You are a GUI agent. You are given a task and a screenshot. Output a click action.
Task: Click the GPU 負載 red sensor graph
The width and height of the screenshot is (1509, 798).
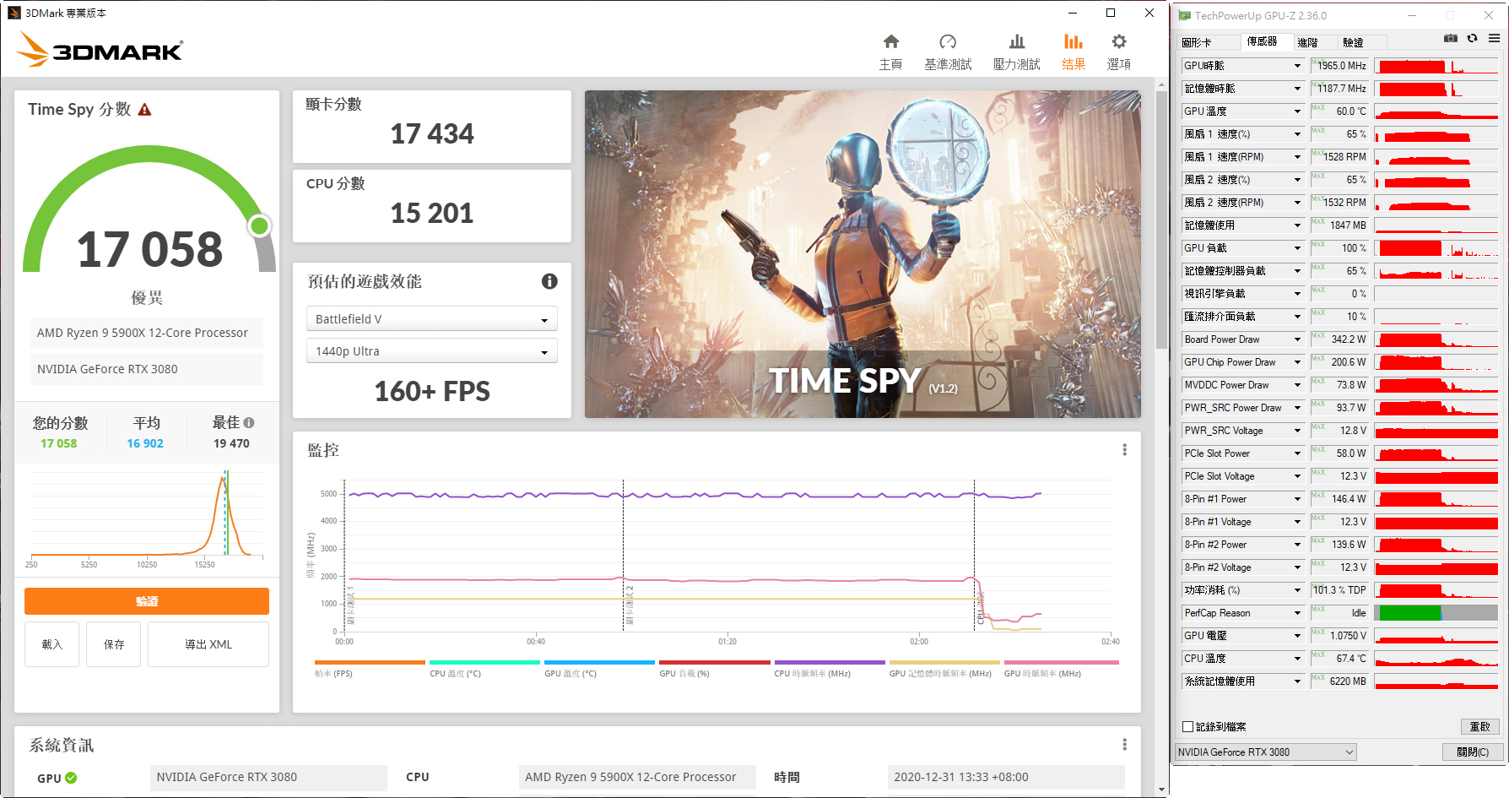[1436, 248]
